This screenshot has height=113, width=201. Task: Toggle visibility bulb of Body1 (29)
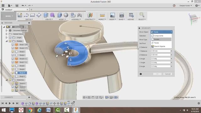click(13, 45)
